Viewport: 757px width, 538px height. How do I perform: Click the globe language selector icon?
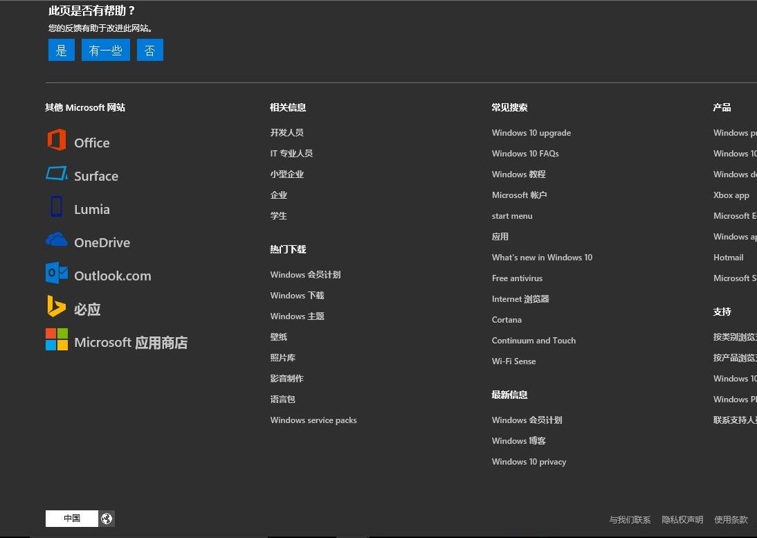107,518
